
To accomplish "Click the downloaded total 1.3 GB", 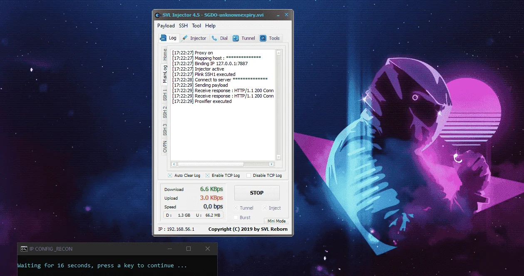I will [184, 215].
